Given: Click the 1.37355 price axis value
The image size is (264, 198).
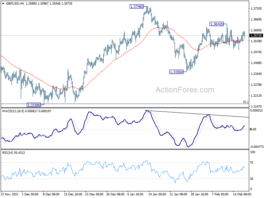Looking at the screenshot, I should pyautogui.click(x=256, y=9).
